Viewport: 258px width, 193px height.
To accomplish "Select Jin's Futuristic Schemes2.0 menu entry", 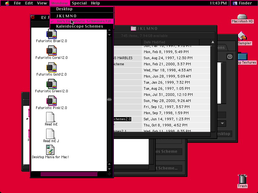I will pos(82,21).
